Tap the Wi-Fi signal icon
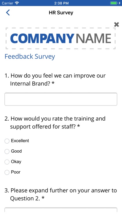 tap(17, 3)
